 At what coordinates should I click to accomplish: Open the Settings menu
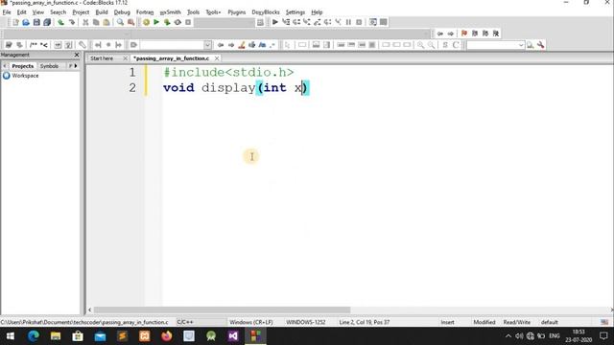tap(295, 12)
